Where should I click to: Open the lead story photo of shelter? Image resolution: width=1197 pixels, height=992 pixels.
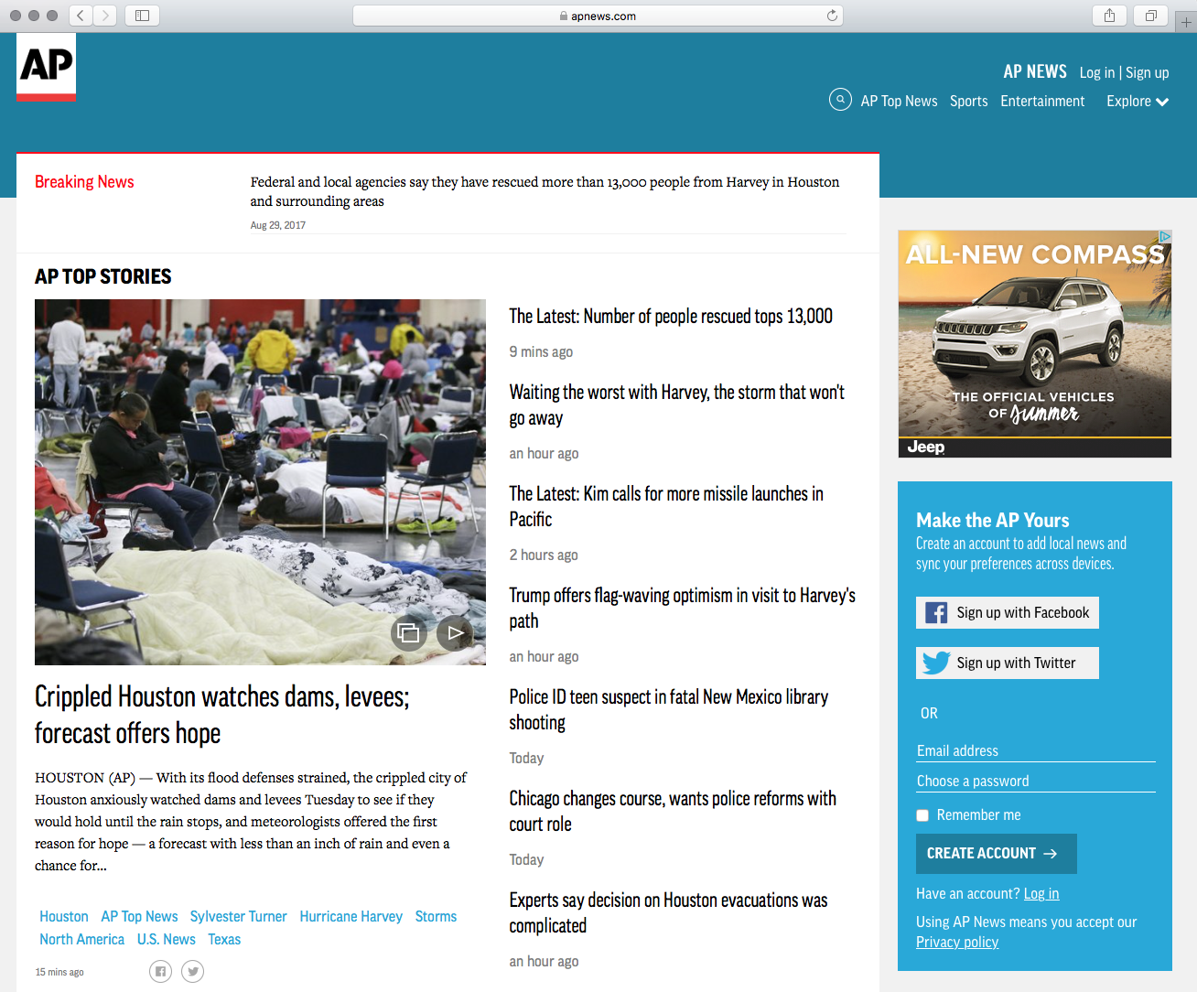tap(260, 482)
